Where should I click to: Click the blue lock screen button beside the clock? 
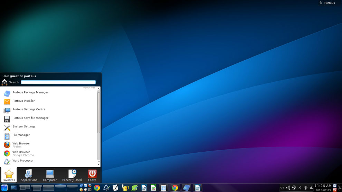point(335,186)
